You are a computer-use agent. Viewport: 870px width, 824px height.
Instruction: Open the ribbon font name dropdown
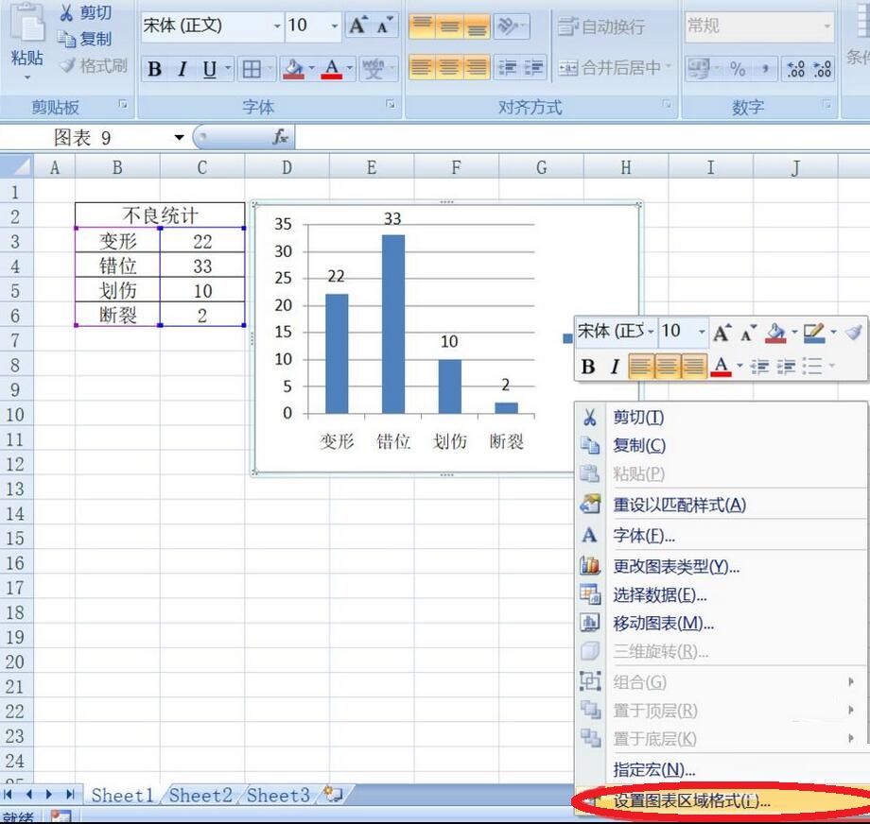277,26
